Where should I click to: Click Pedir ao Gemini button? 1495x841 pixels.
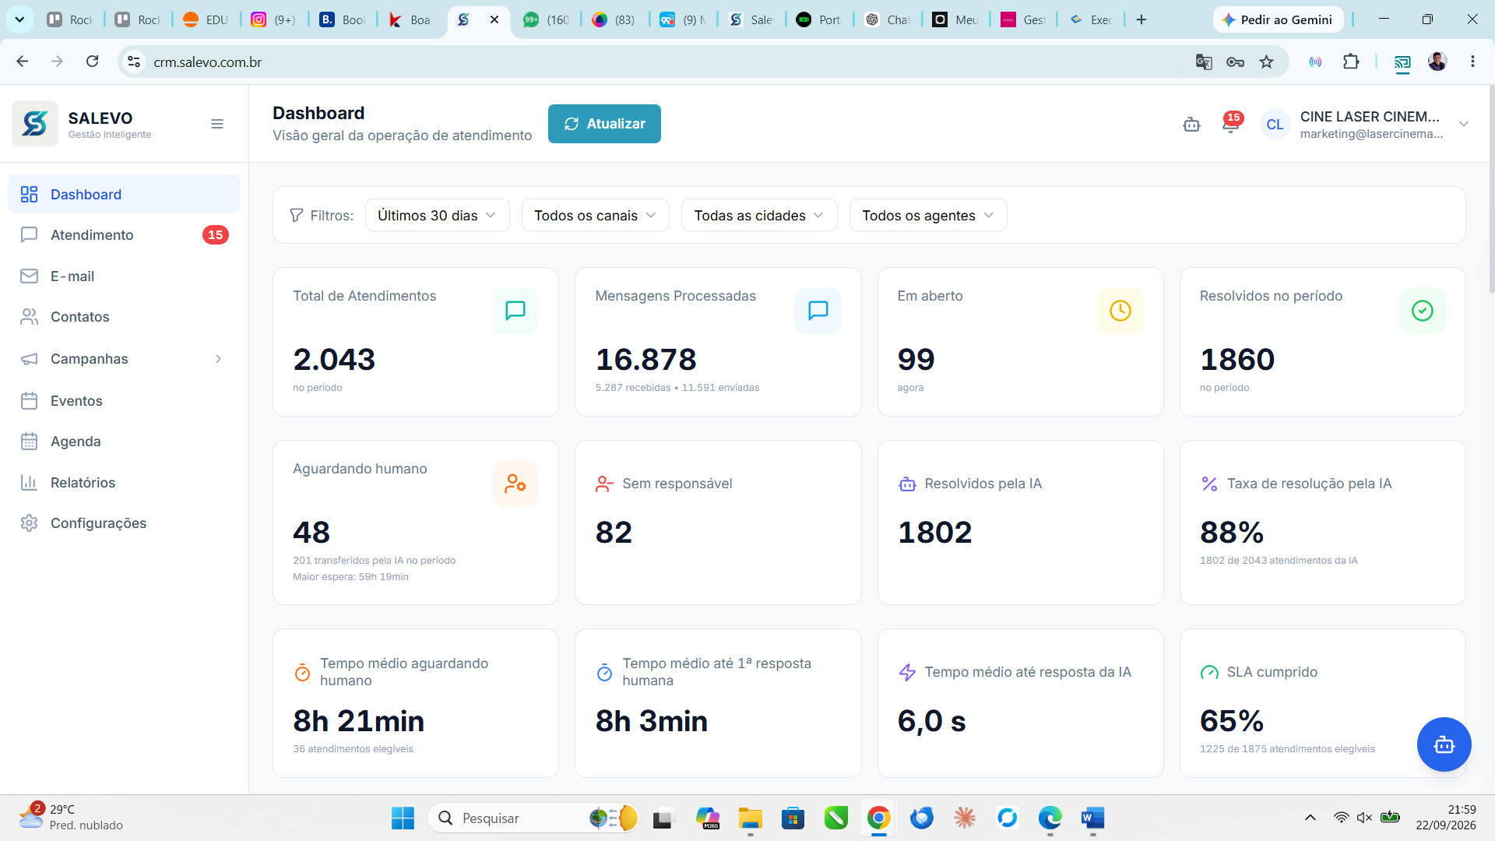[x=1277, y=19]
